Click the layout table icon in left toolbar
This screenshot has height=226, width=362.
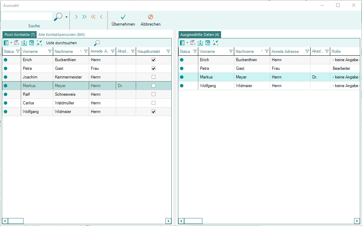point(32,43)
